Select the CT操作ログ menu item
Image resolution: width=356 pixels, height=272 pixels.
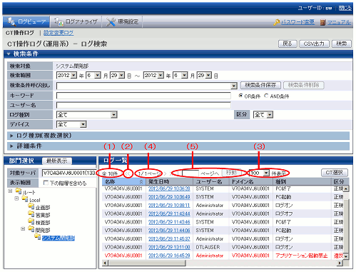pos(20,33)
